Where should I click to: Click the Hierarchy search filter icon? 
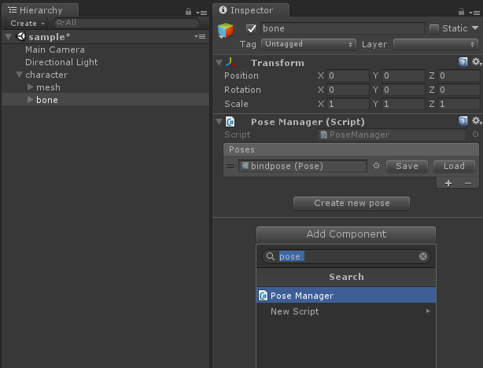tap(61, 23)
